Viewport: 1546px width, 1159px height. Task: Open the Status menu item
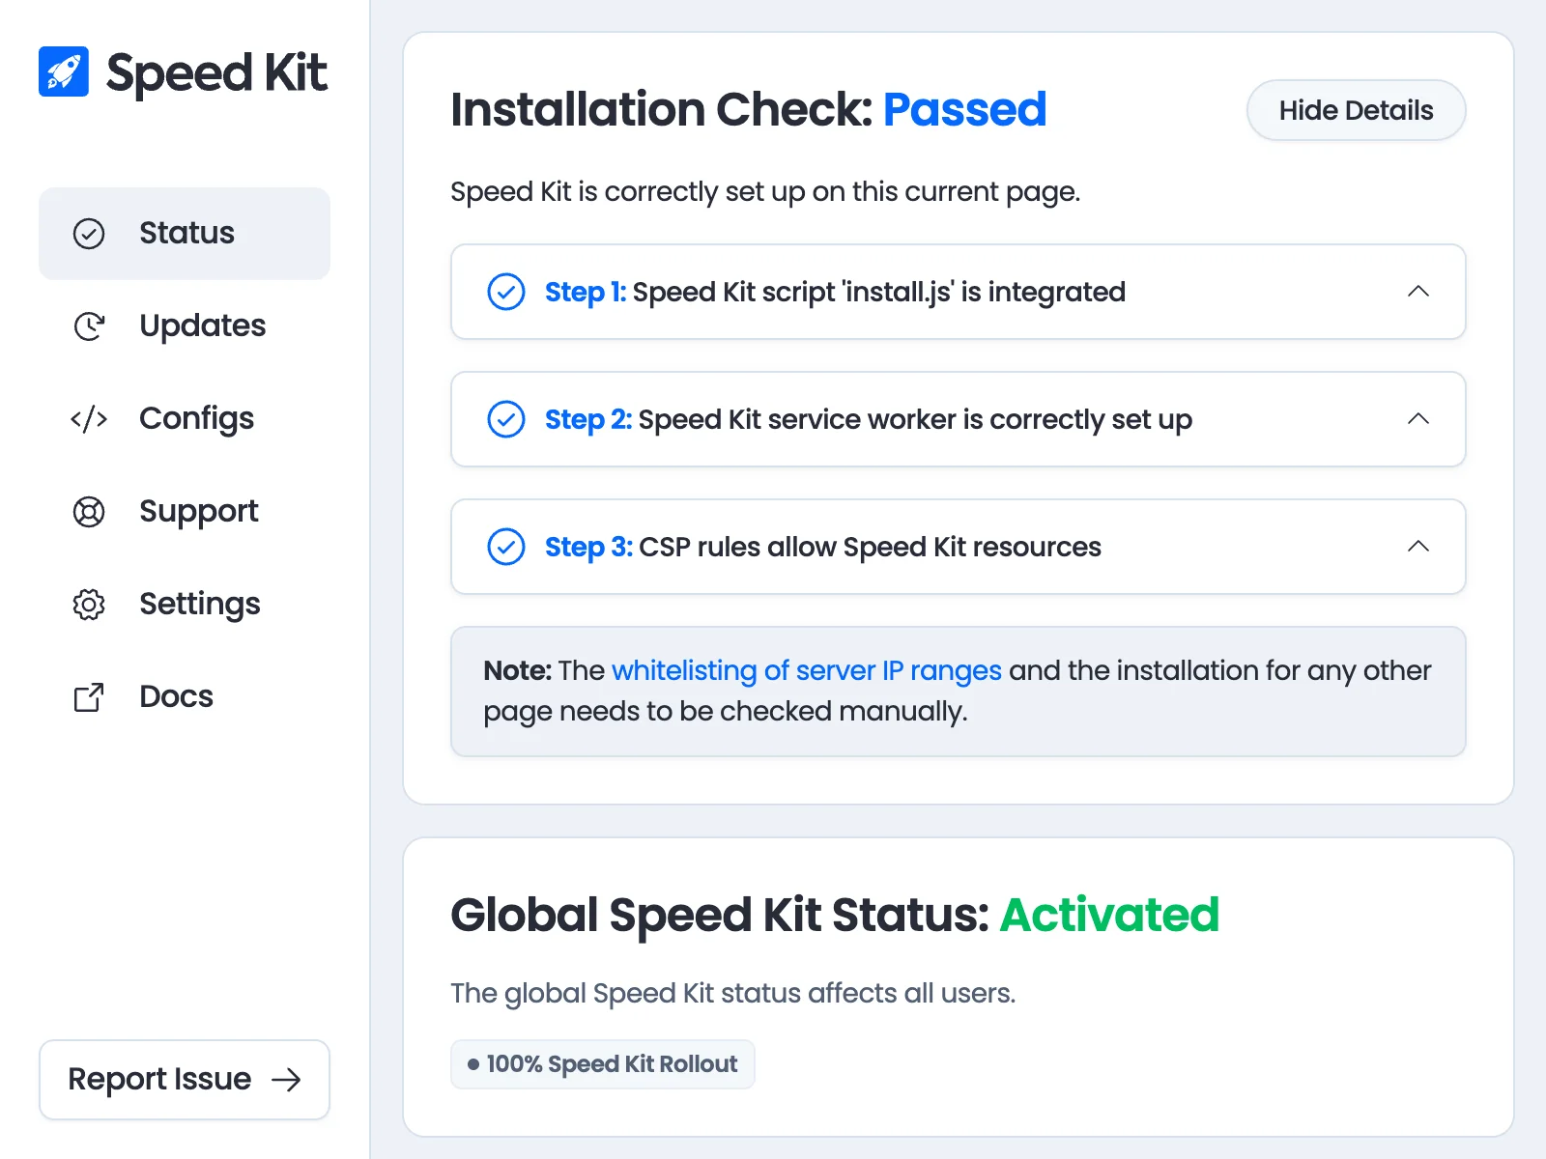[185, 234]
